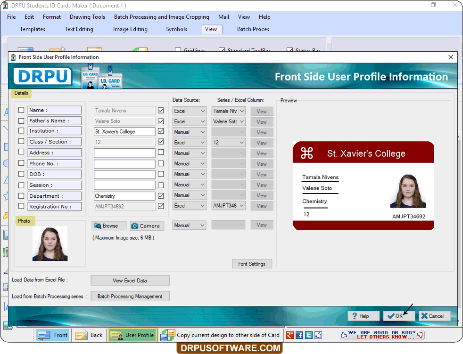Click the We Are Good Or Bad feedback banner
This screenshot has width=463, height=354.
tap(382, 335)
